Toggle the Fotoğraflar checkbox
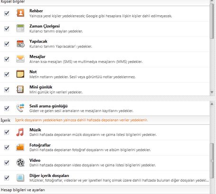The width and height of the screenshot is (216, 194). tap(7, 147)
